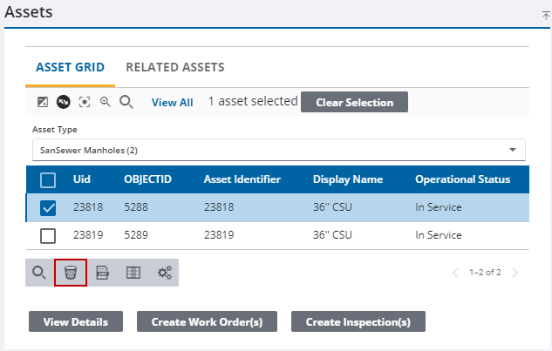
Task: Select the Asset Grid tab
Action: coord(71,67)
